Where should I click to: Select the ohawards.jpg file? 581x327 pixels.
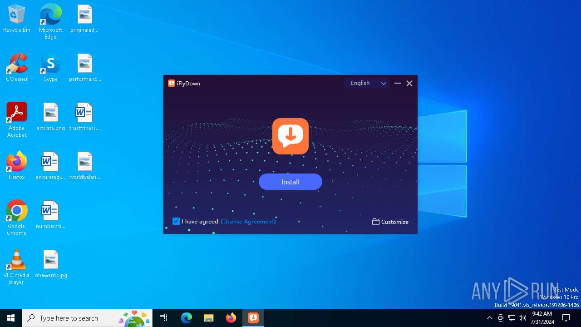click(51, 264)
